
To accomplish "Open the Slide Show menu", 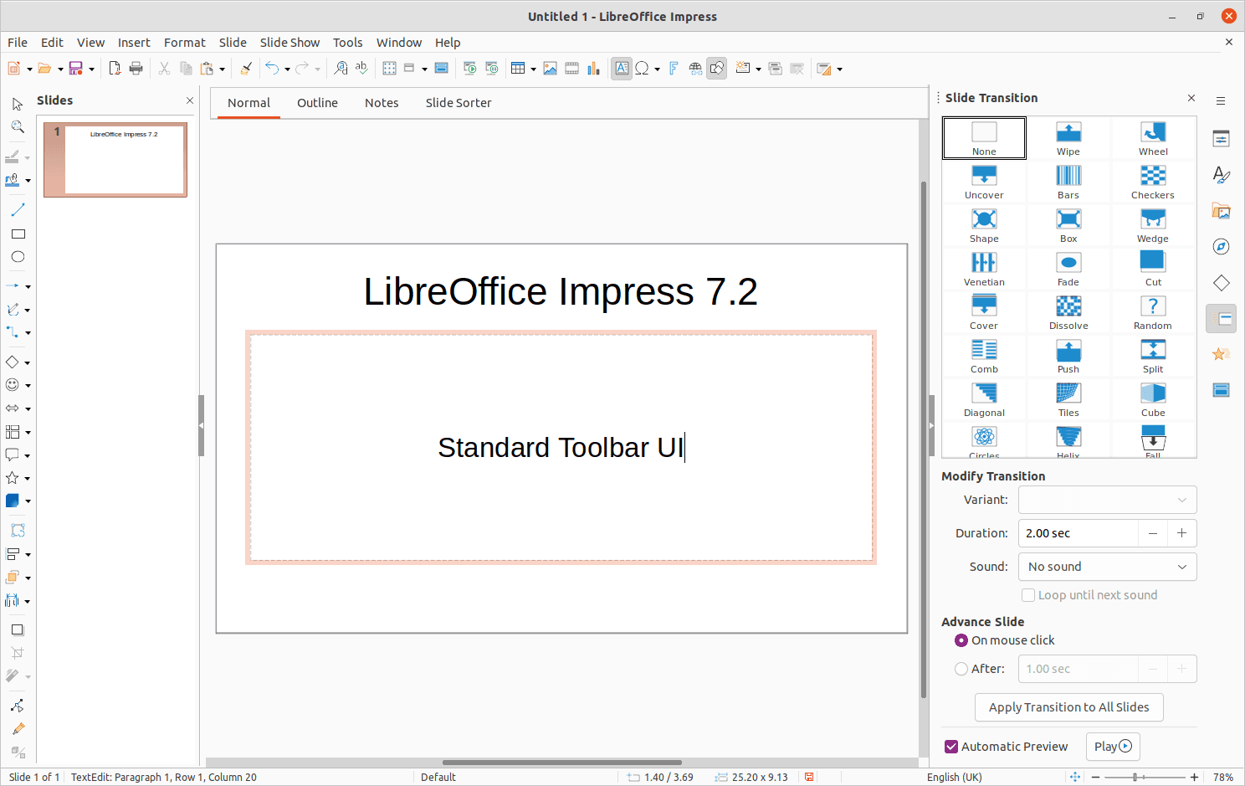I will 289,43.
